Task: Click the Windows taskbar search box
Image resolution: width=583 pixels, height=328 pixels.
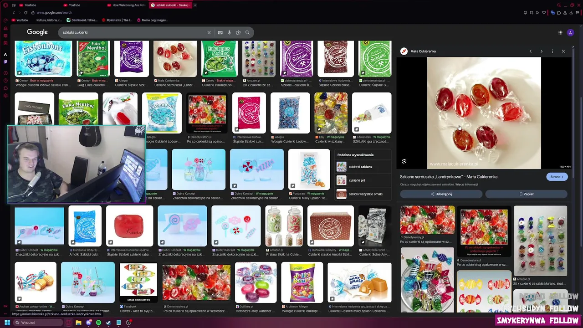Action: pos(37,323)
